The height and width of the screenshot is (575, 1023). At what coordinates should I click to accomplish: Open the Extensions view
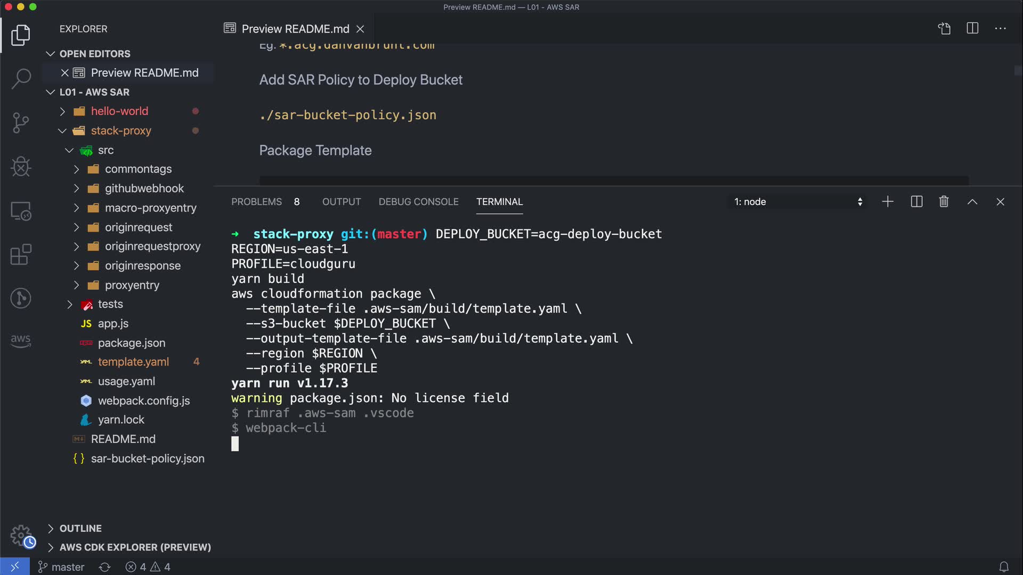point(21,255)
